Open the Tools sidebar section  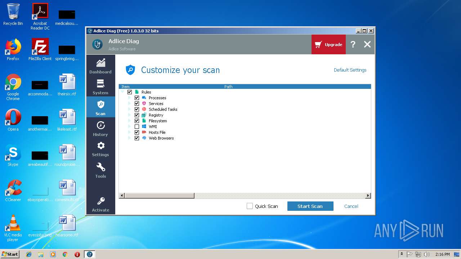[x=100, y=170]
